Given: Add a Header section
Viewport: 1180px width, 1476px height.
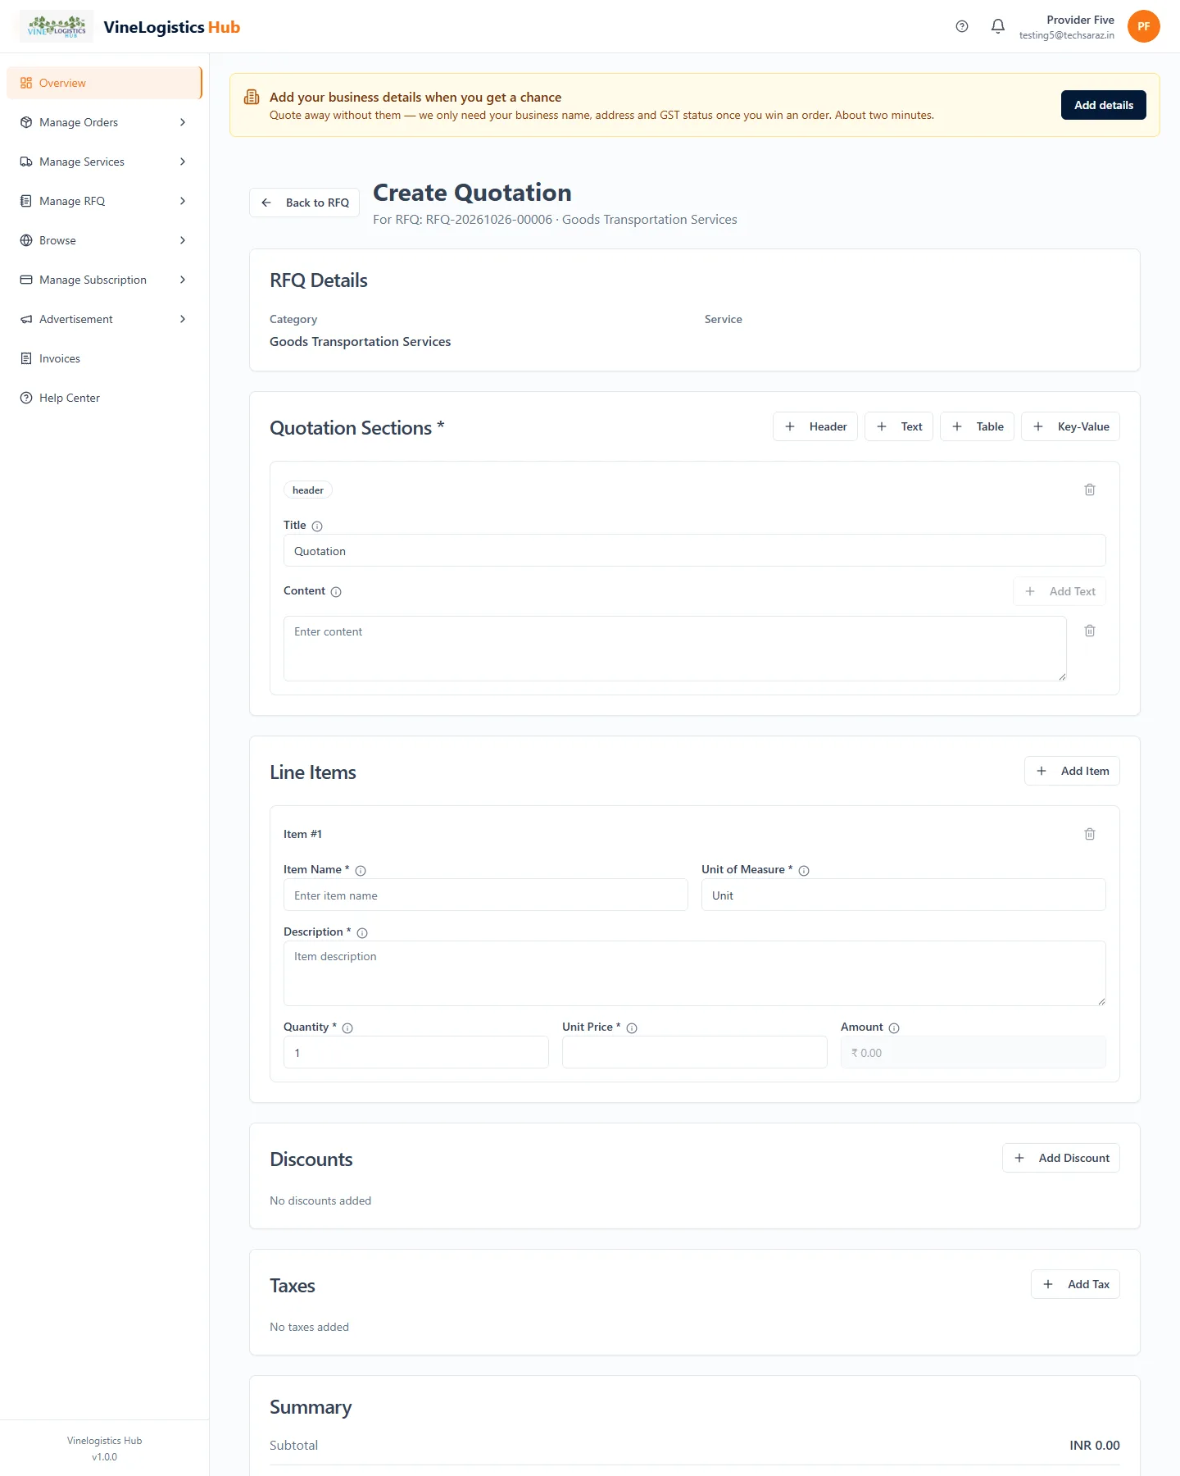Looking at the screenshot, I should pyautogui.click(x=815, y=426).
